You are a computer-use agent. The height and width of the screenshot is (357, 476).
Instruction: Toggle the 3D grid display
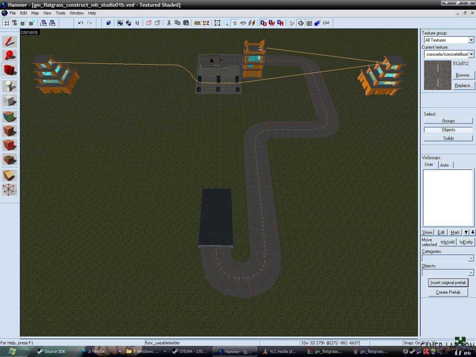click(15, 23)
